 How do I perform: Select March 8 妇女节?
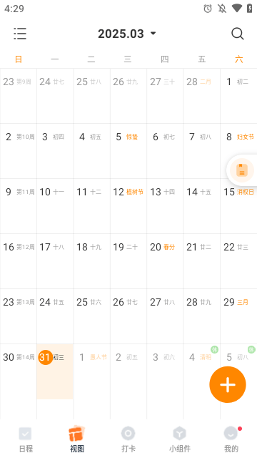tap(238, 151)
